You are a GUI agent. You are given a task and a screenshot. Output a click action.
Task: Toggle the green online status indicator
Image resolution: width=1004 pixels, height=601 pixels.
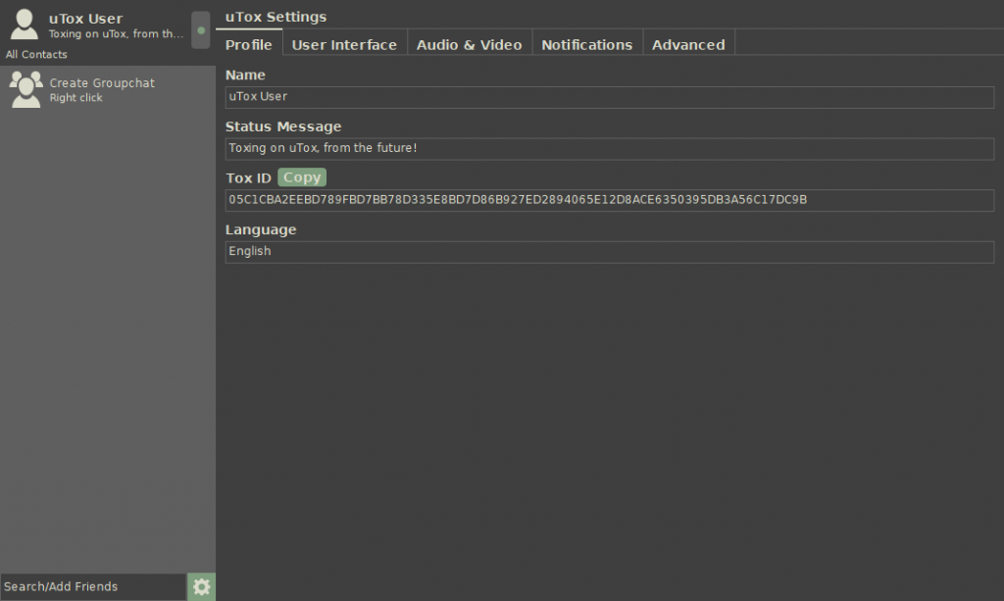point(201,30)
